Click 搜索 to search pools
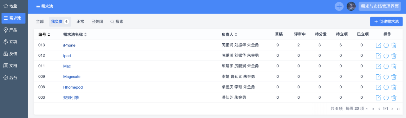 click(x=117, y=22)
